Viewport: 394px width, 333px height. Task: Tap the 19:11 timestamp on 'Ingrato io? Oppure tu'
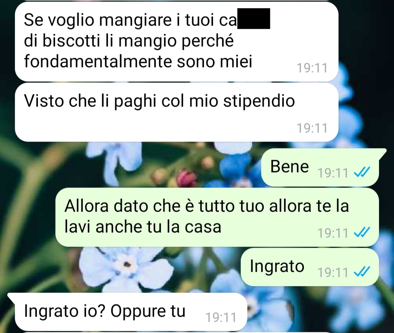pos(221,317)
